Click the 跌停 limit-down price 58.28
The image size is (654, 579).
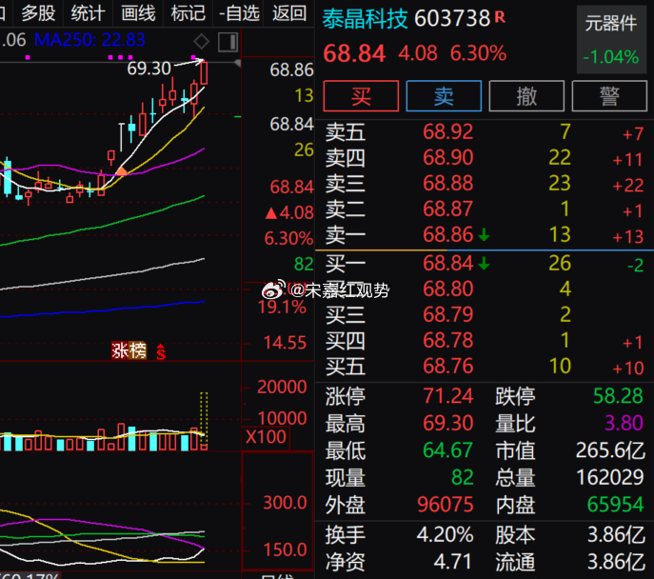pyautogui.click(x=618, y=396)
